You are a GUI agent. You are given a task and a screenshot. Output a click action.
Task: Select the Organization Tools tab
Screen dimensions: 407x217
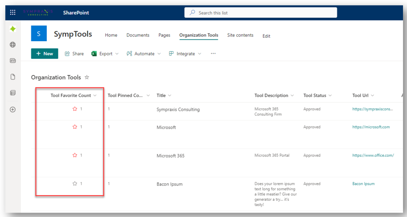(x=199, y=35)
